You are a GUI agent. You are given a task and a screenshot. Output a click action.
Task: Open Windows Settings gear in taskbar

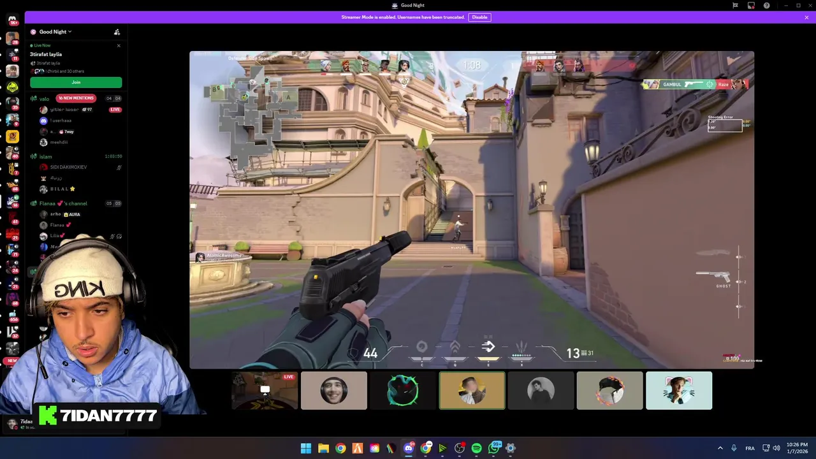[511, 448]
